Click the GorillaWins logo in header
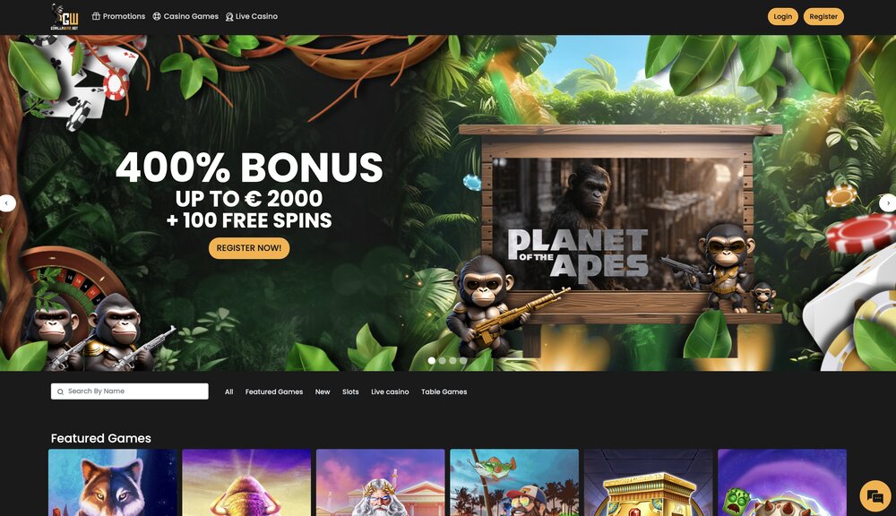Viewport: 896px width, 516px height. 65,17
